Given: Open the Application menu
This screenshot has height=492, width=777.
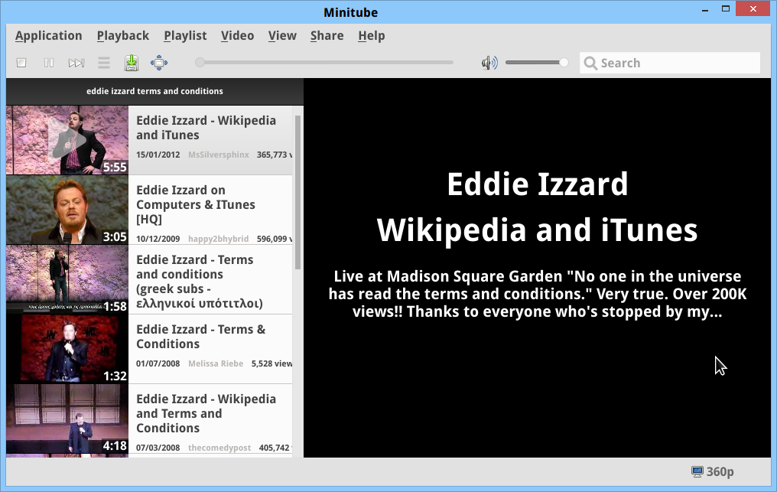Looking at the screenshot, I should click(49, 36).
